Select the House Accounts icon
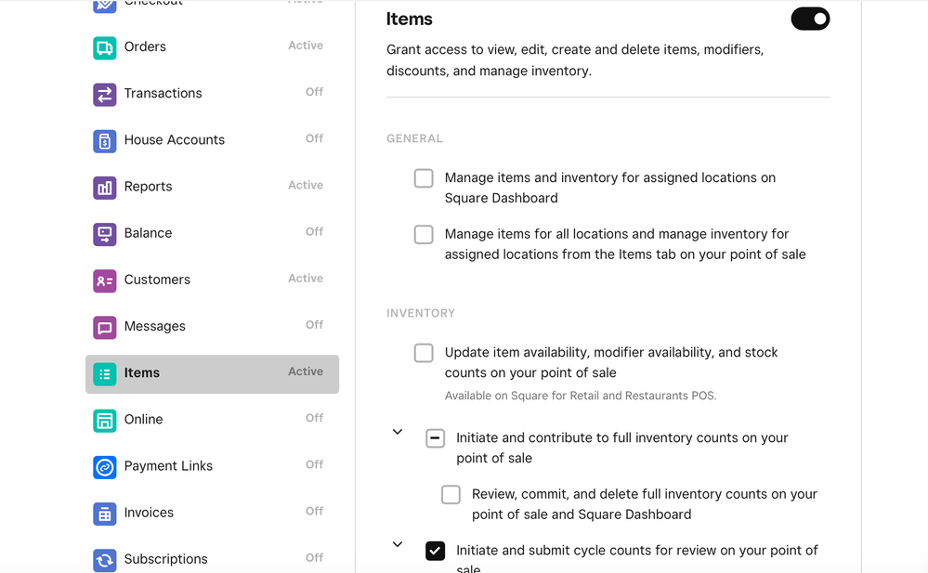The image size is (928, 573). (x=104, y=140)
